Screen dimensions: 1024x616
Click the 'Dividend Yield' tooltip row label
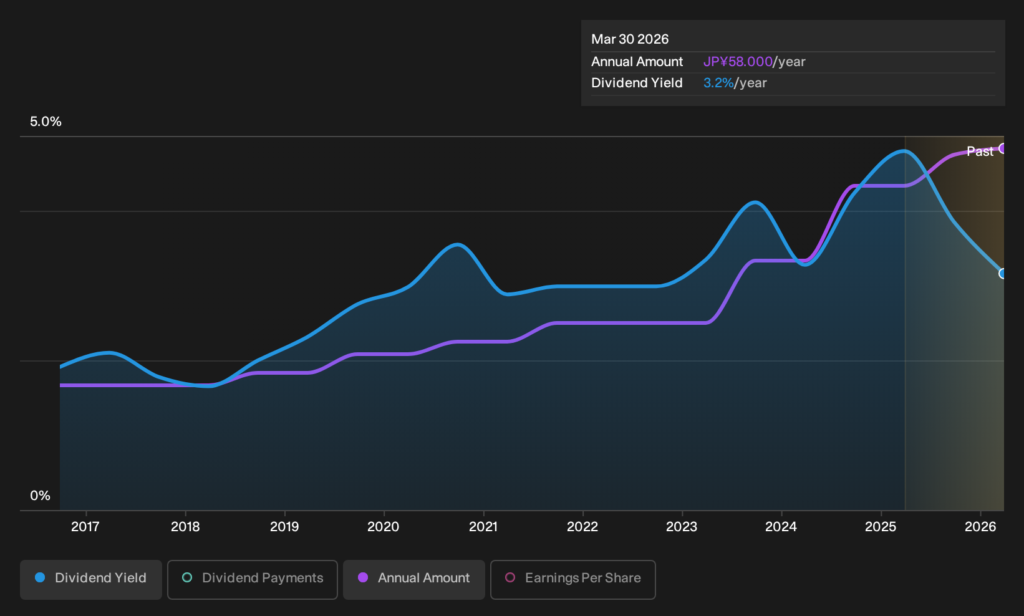(637, 83)
